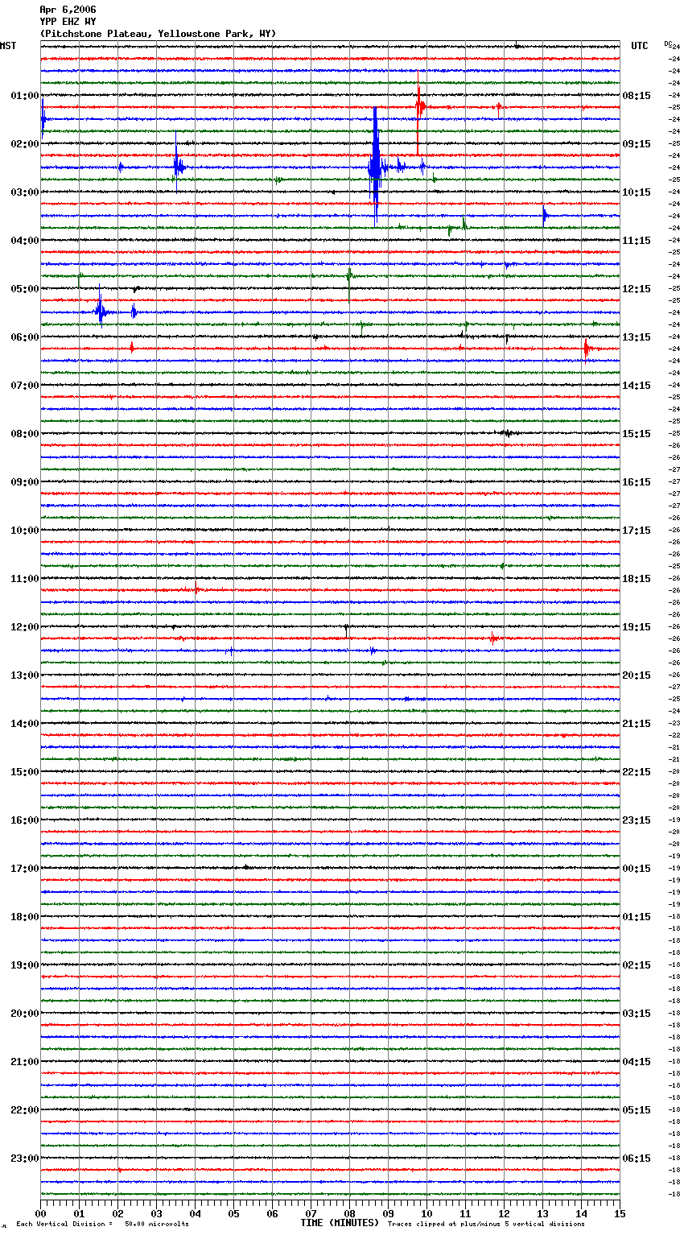Click the UTC time label '01:15'
Screen dimensions: 684x1235
pos(637,917)
